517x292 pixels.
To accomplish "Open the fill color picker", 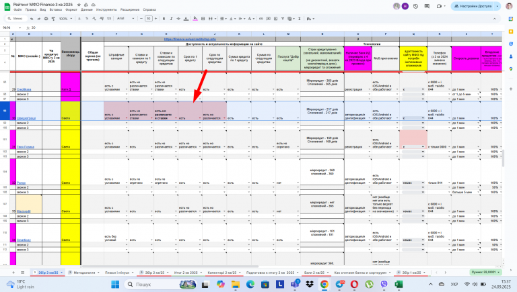I will click(x=195, y=19).
